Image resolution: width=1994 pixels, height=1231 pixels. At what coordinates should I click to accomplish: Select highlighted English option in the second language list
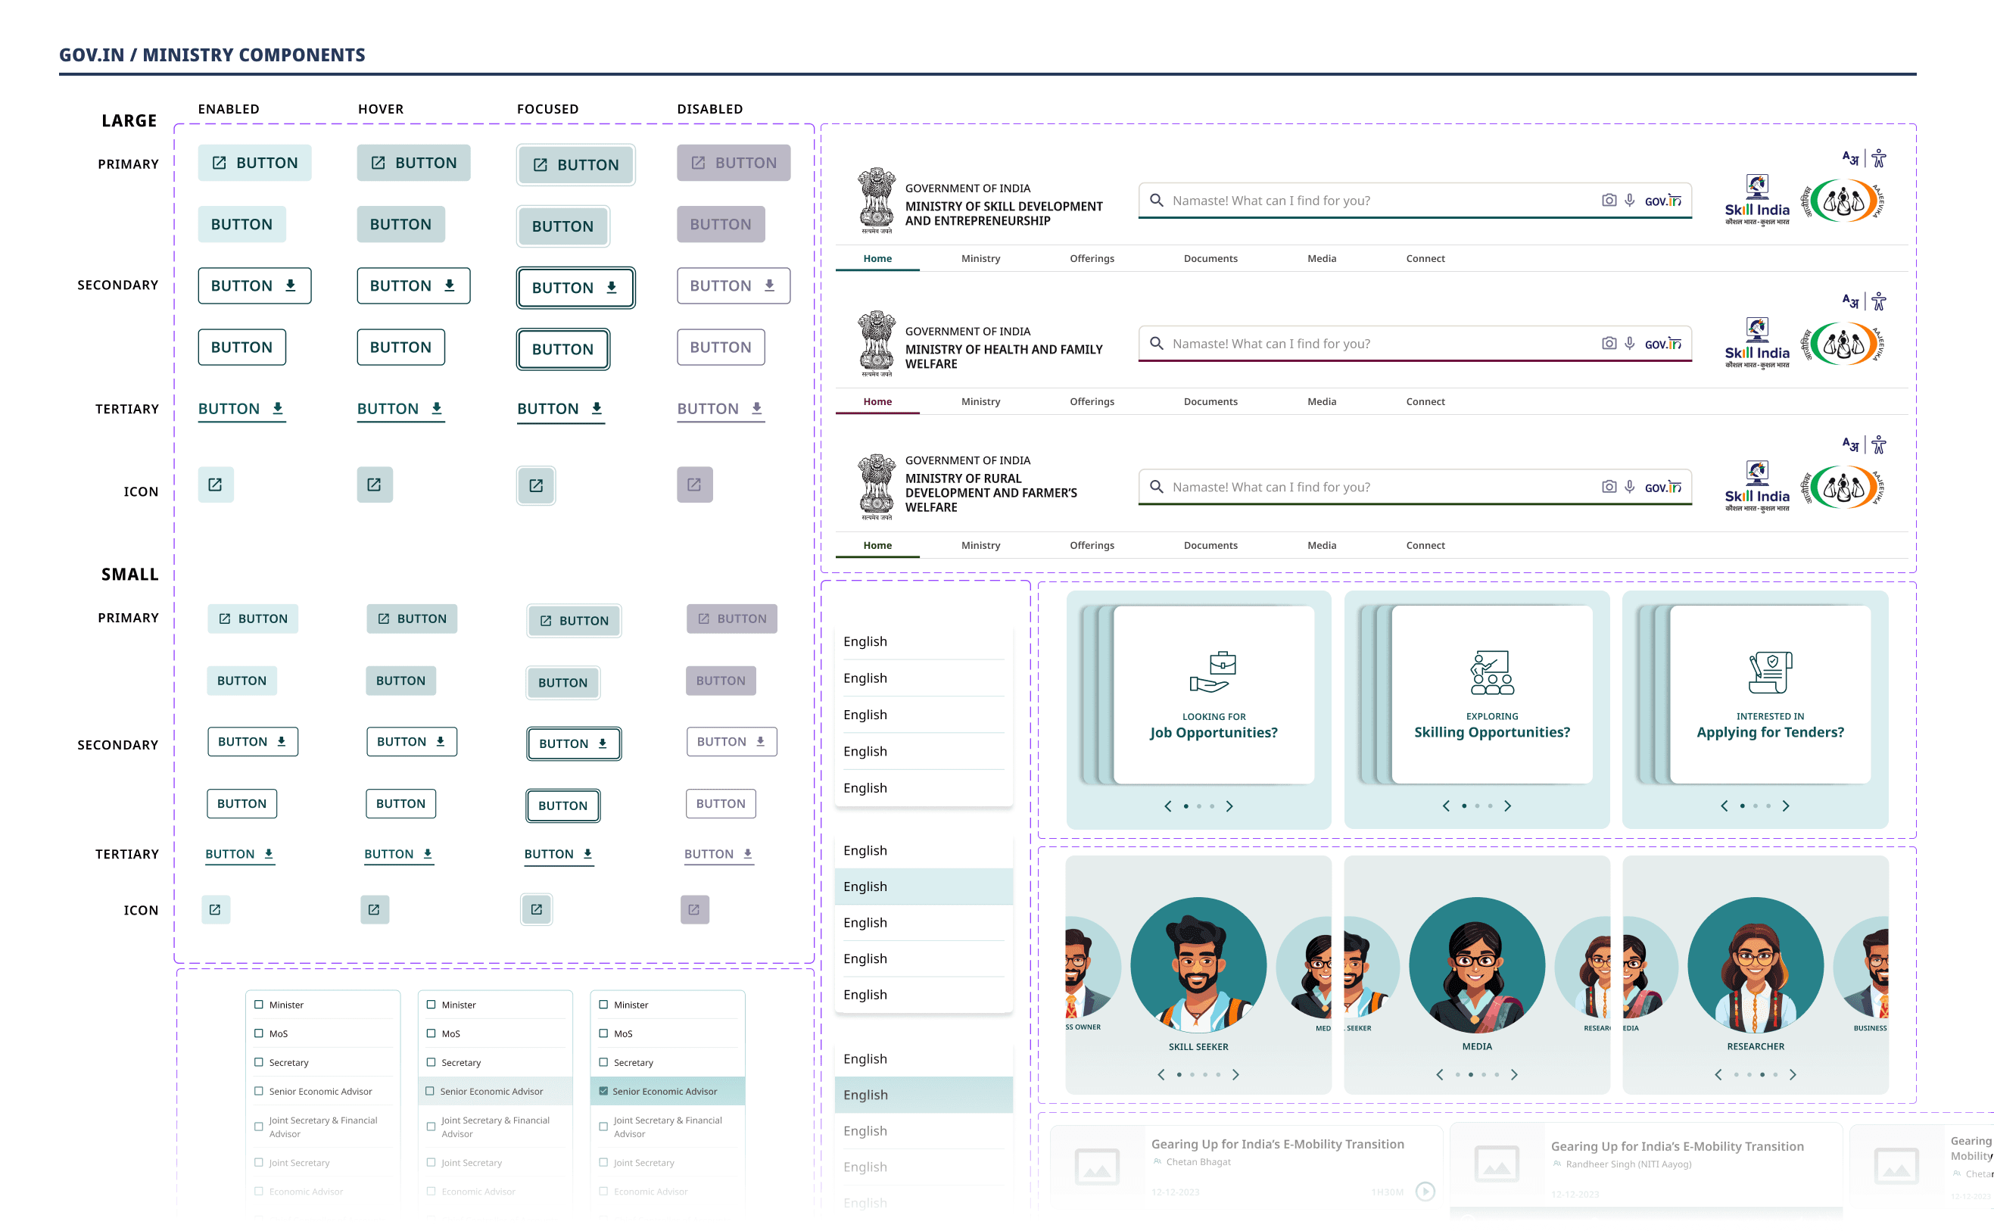coord(923,887)
